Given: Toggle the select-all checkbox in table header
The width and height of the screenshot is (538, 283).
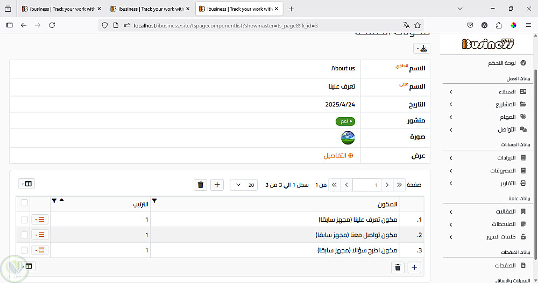Looking at the screenshot, I should point(24,202).
